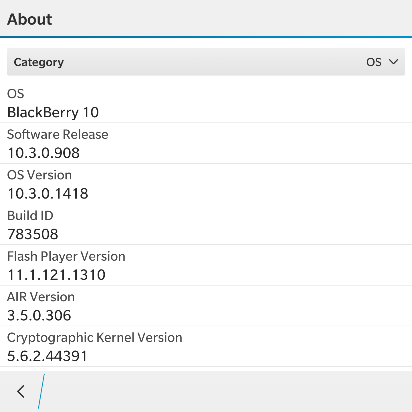
Task: Tap the Software Release label
Action: click(58, 134)
